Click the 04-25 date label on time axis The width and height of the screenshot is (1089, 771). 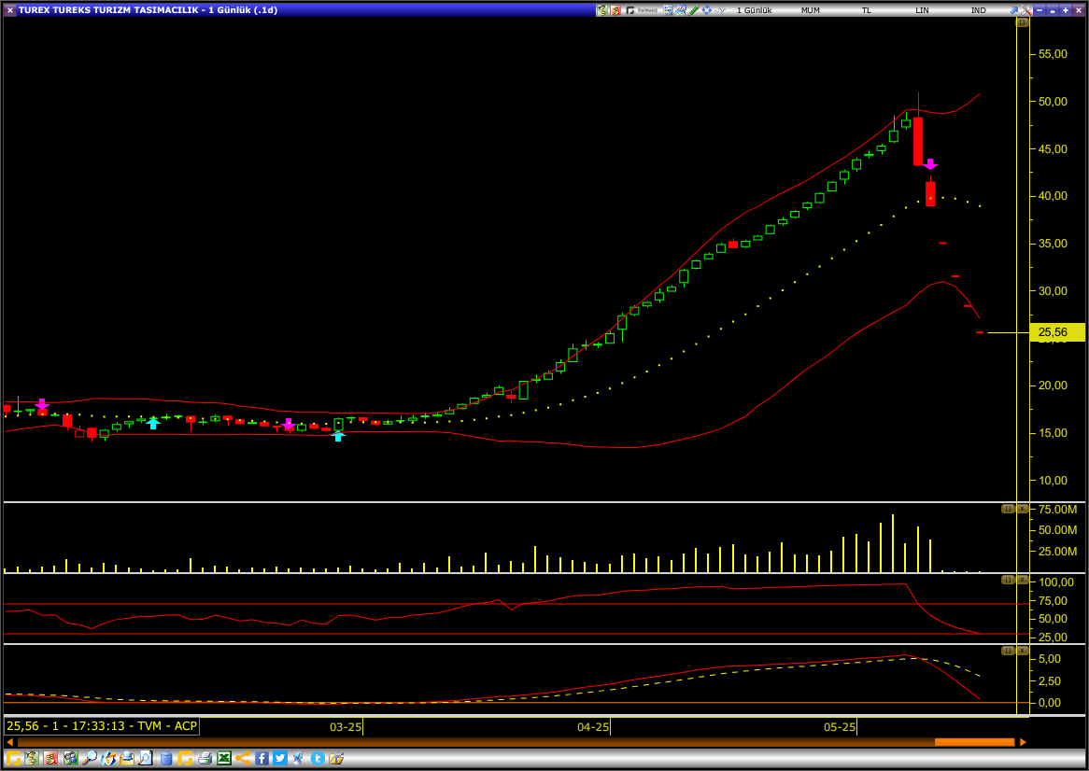(592, 726)
